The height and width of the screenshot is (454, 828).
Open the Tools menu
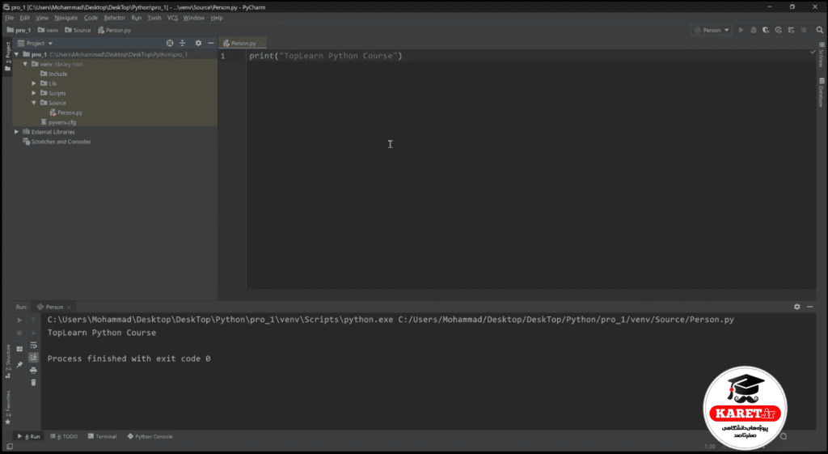154,18
